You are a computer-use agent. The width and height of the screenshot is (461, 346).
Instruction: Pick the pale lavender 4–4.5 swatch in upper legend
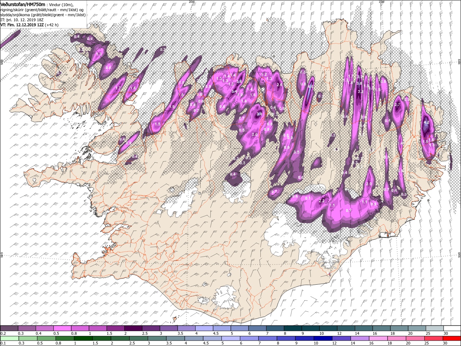204,328
